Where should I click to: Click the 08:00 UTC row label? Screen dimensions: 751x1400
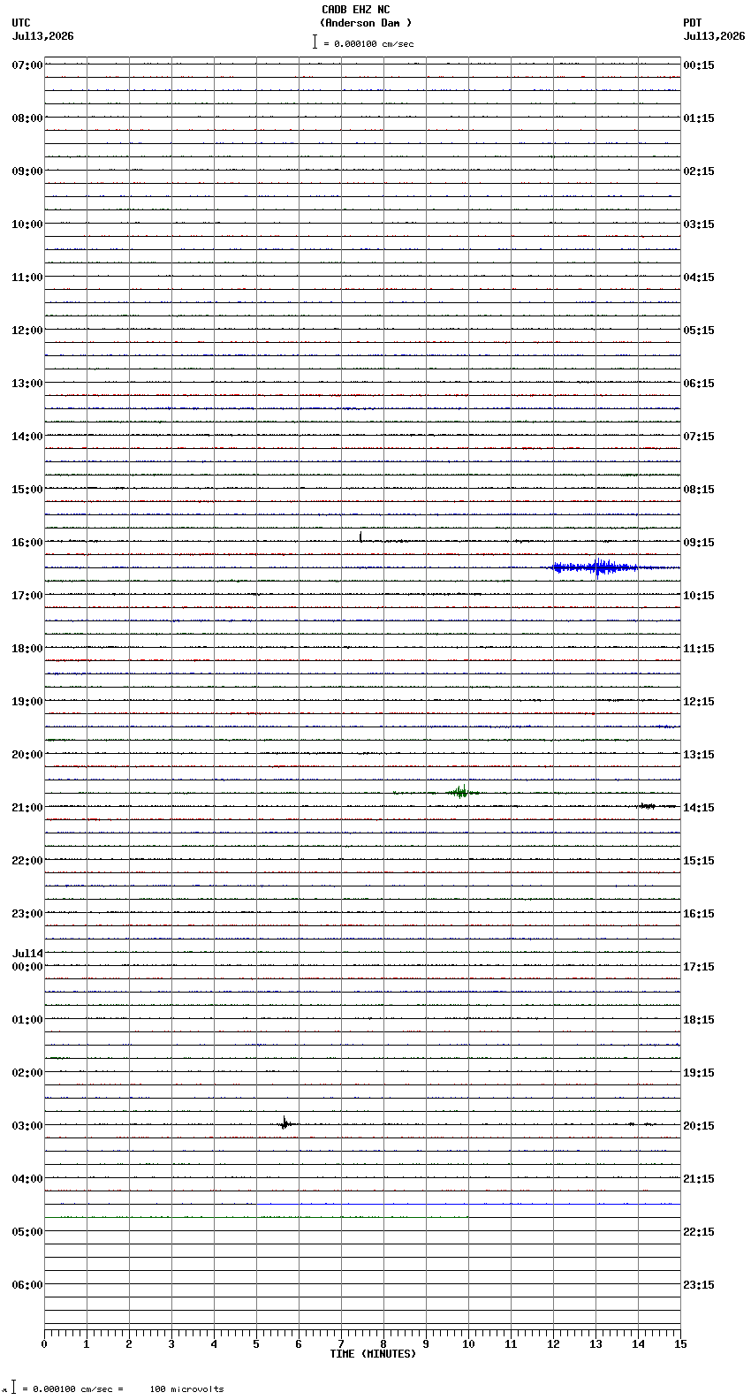pyautogui.click(x=27, y=118)
